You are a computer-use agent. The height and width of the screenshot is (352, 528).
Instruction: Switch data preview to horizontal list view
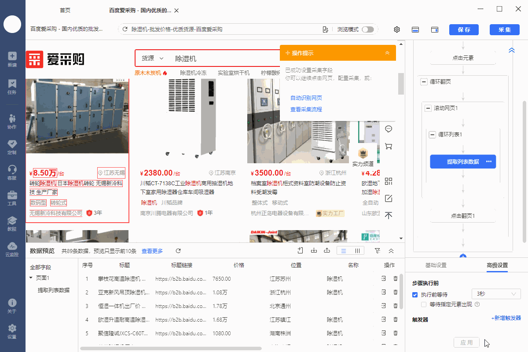pyautogui.click(x=344, y=251)
